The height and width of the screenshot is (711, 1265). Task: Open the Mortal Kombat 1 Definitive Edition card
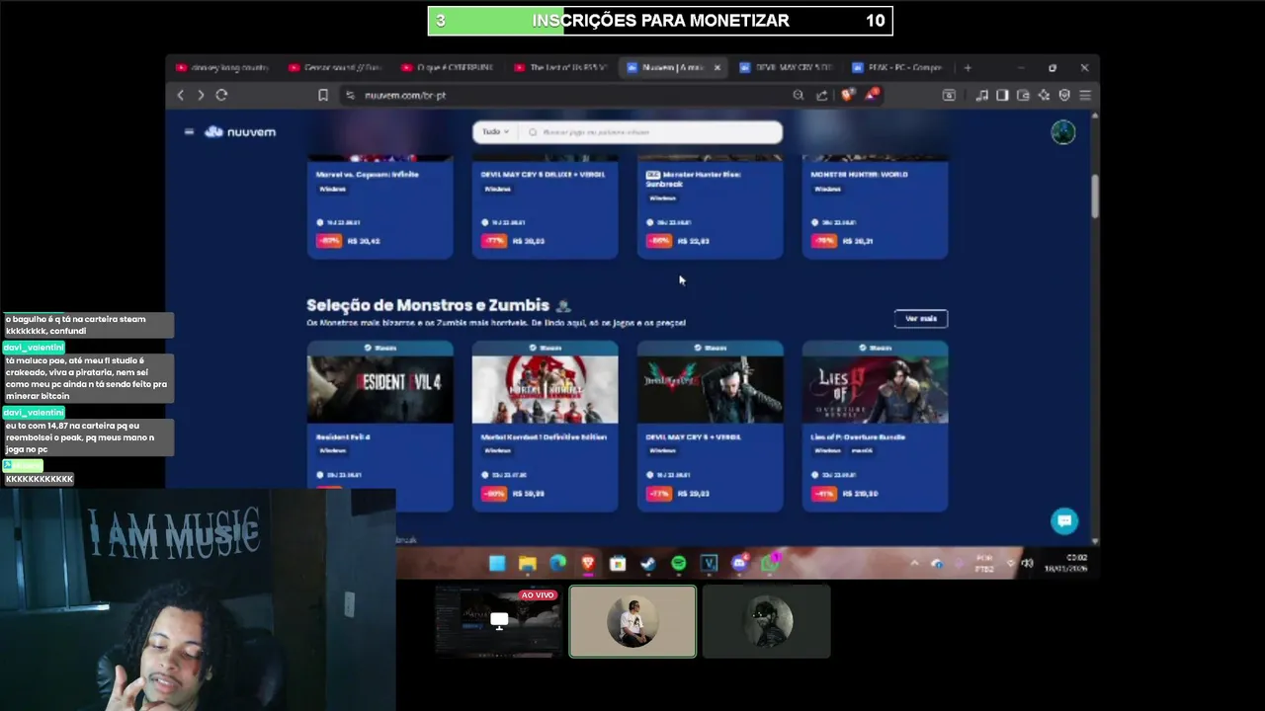pos(546,427)
